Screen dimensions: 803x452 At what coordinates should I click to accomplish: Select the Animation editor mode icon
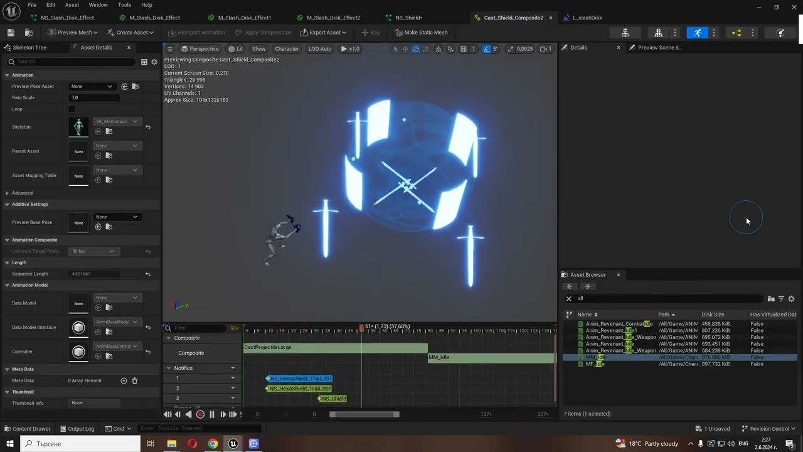click(x=696, y=33)
